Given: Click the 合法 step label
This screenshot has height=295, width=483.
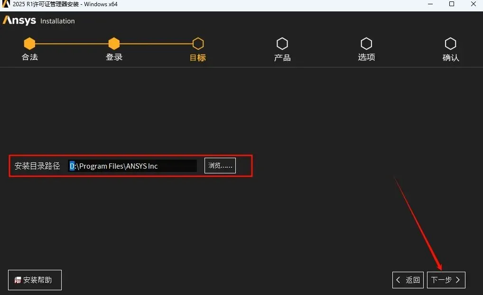Looking at the screenshot, I should [x=29, y=57].
